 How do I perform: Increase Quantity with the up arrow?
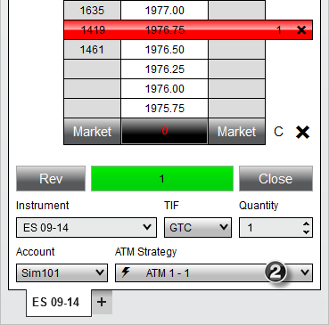(306, 223)
